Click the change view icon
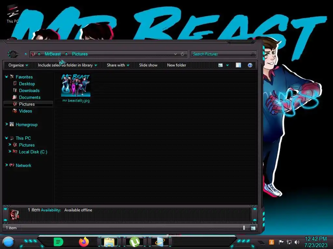Image resolution: width=333 pixels, height=249 pixels. click(220, 65)
